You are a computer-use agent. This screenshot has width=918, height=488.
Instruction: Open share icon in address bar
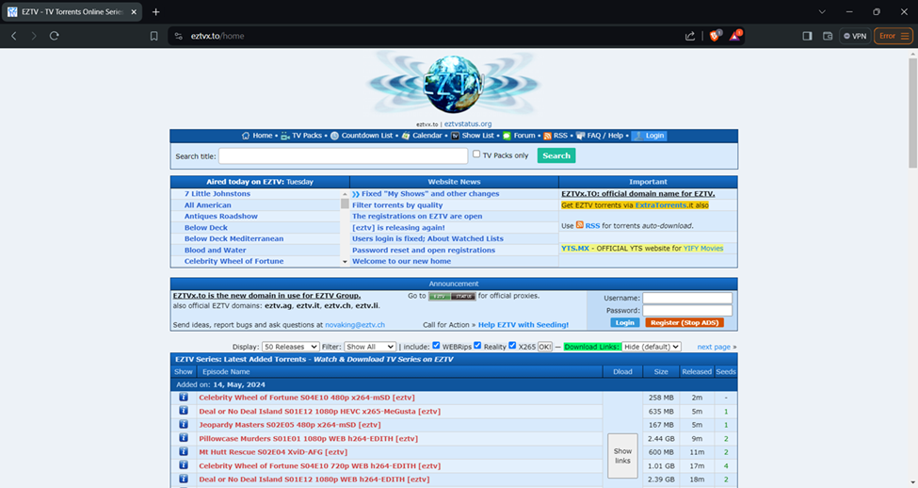tap(690, 36)
